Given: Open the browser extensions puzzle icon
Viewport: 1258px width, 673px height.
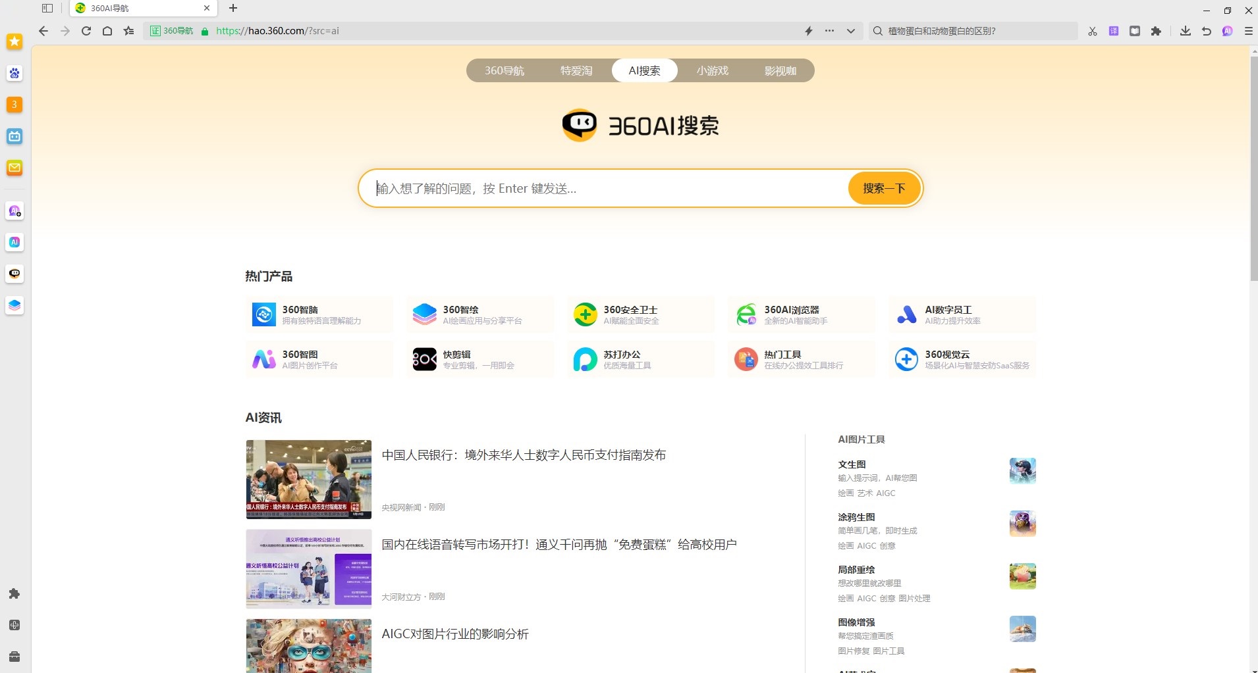Looking at the screenshot, I should point(1157,31).
